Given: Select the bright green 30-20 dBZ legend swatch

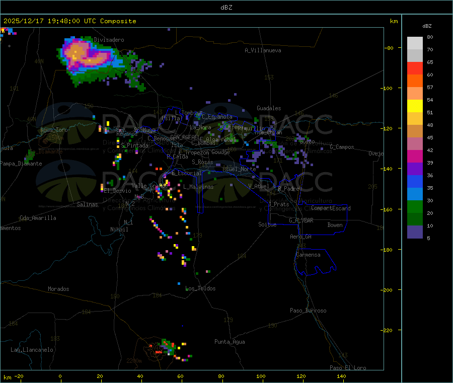Looking at the screenshot, I should coord(415,206).
